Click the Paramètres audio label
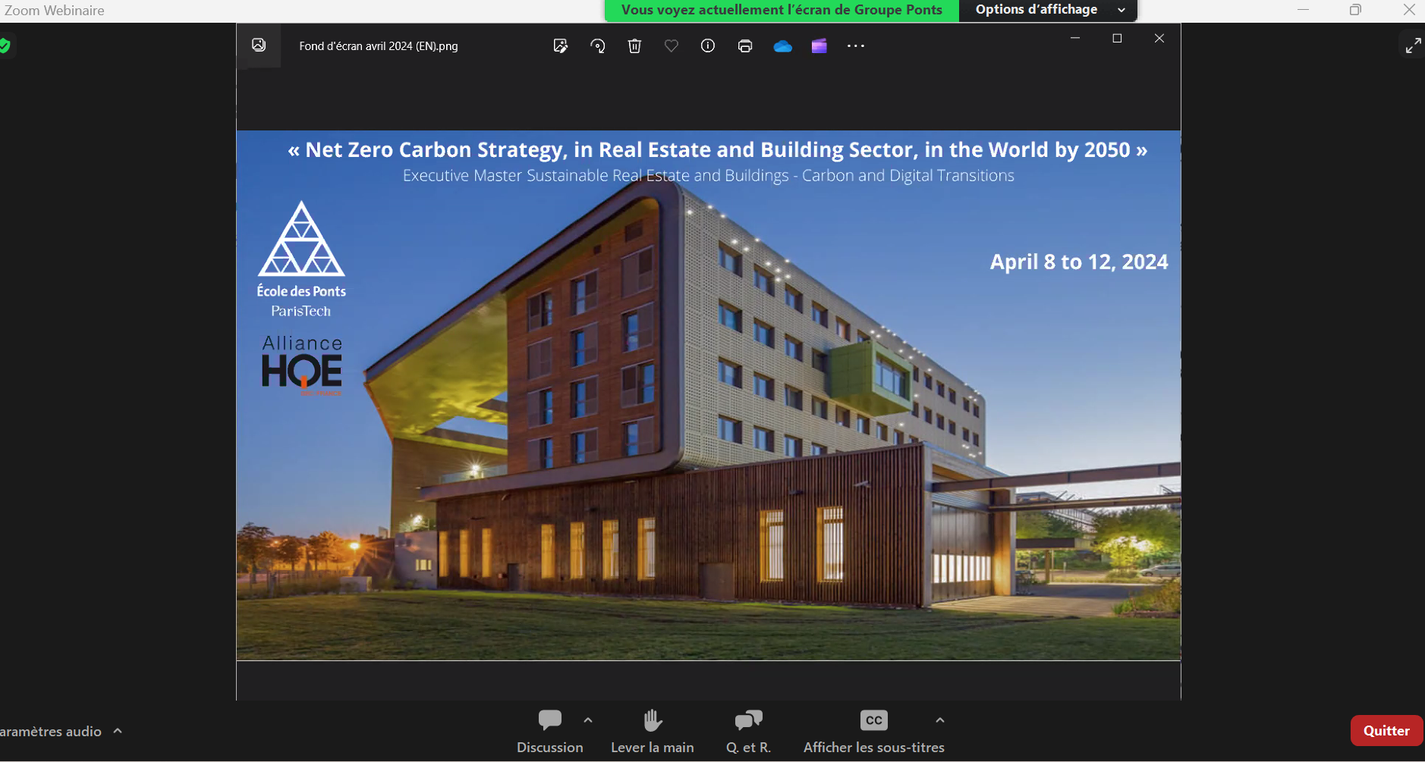Viewport: 1425px width, 762px height. tap(51, 732)
